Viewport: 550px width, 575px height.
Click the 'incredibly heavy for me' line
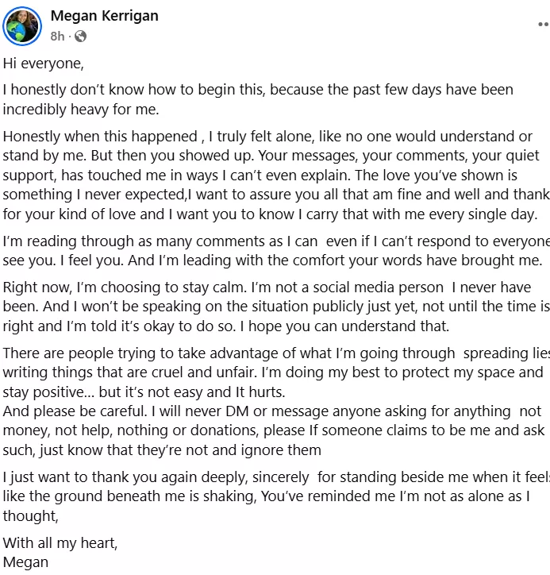(80, 109)
